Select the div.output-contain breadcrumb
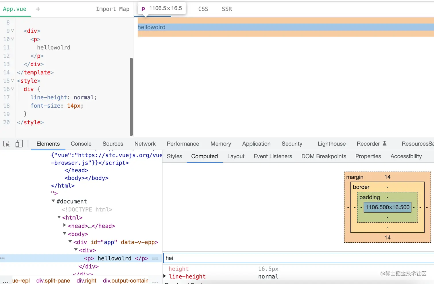Image resolution: width=434 pixels, height=284 pixels. tap(126, 281)
